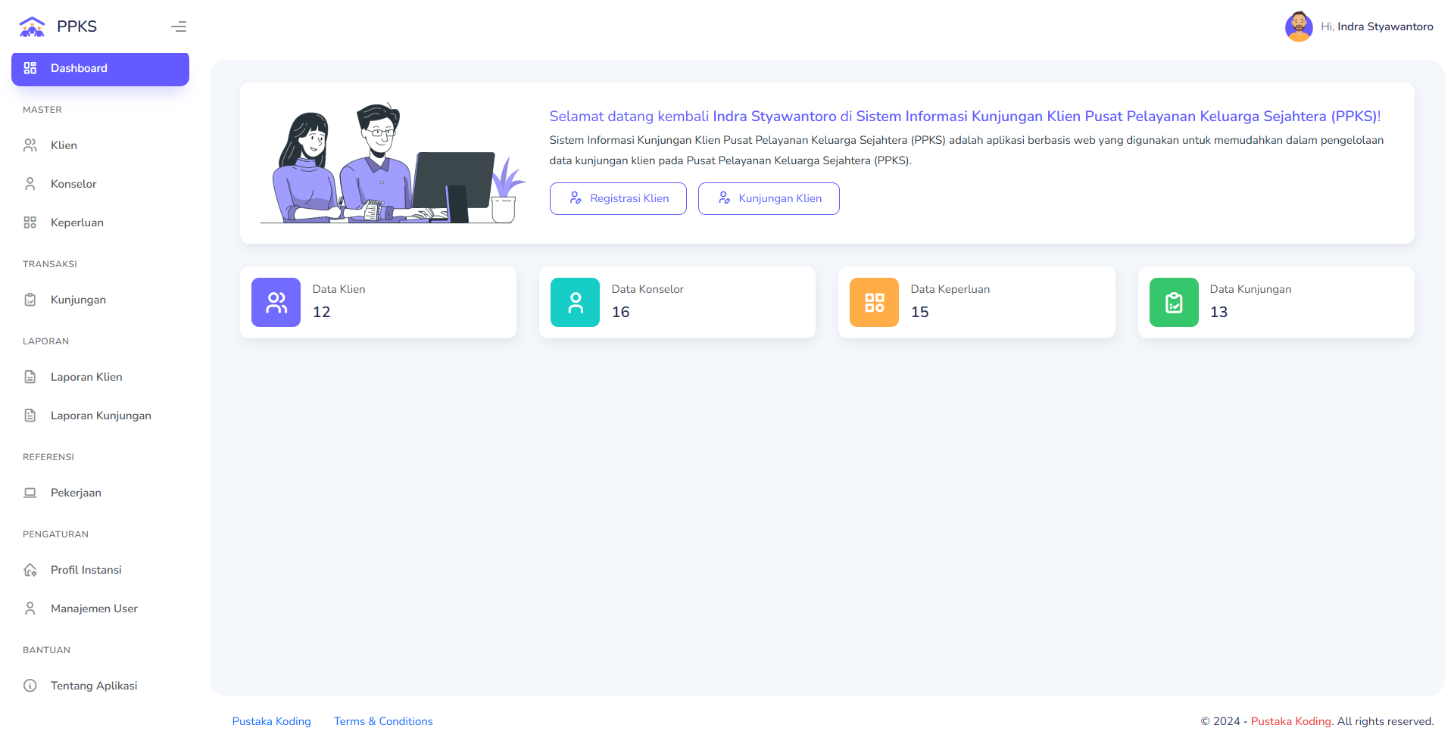Click the Tentang Aplikasi info icon
1454x747 pixels.
click(30, 686)
